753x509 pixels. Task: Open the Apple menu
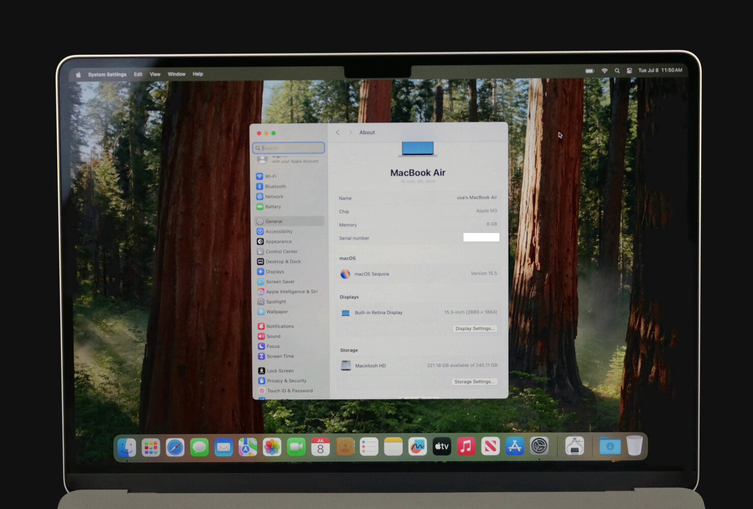coord(78,74)
